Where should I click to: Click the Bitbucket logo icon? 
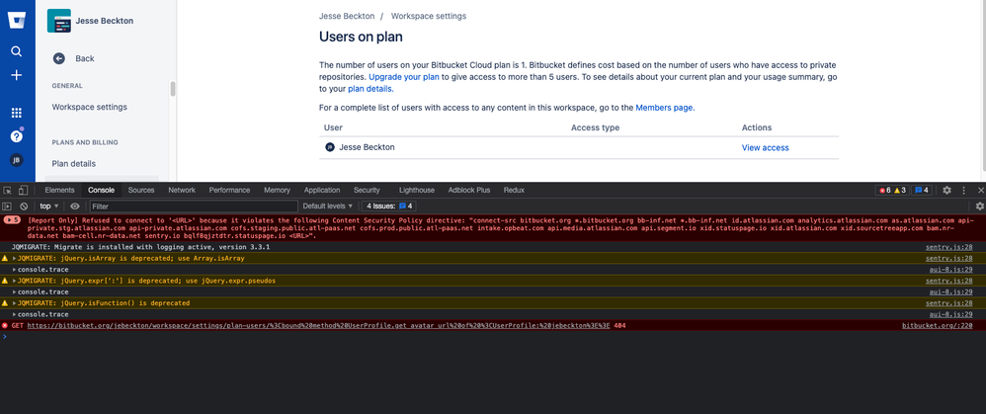pyautogui.click(x=17, y=20)
